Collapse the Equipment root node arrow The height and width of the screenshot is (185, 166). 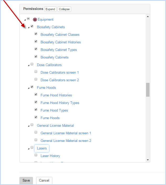pyautogui.click(x=25, y=20)
